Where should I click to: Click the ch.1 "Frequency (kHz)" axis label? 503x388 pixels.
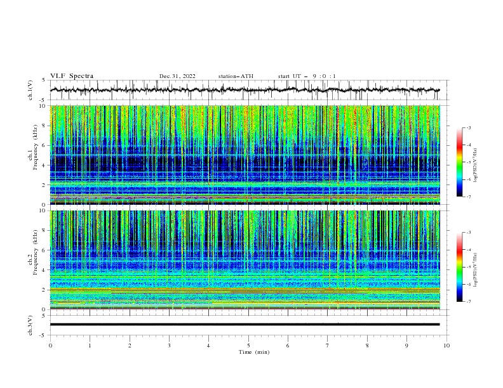click(36, 147)
